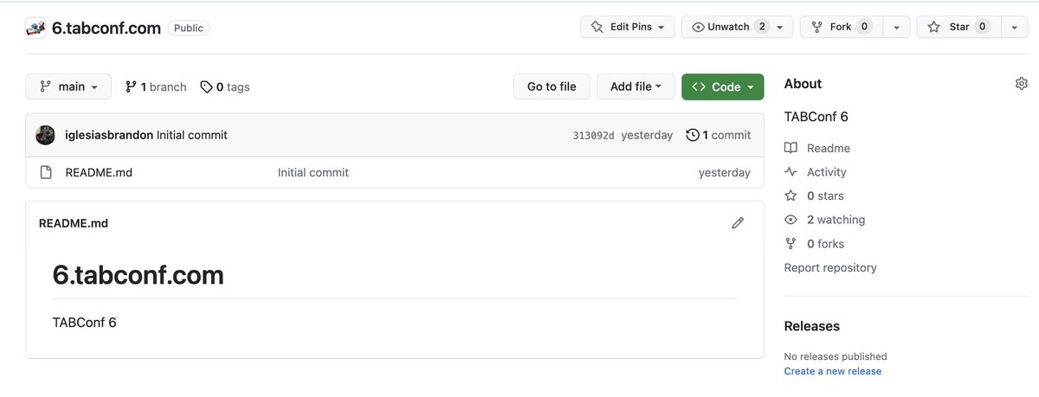Click the yesterday timestamp in the commit header

coord(647,135)
